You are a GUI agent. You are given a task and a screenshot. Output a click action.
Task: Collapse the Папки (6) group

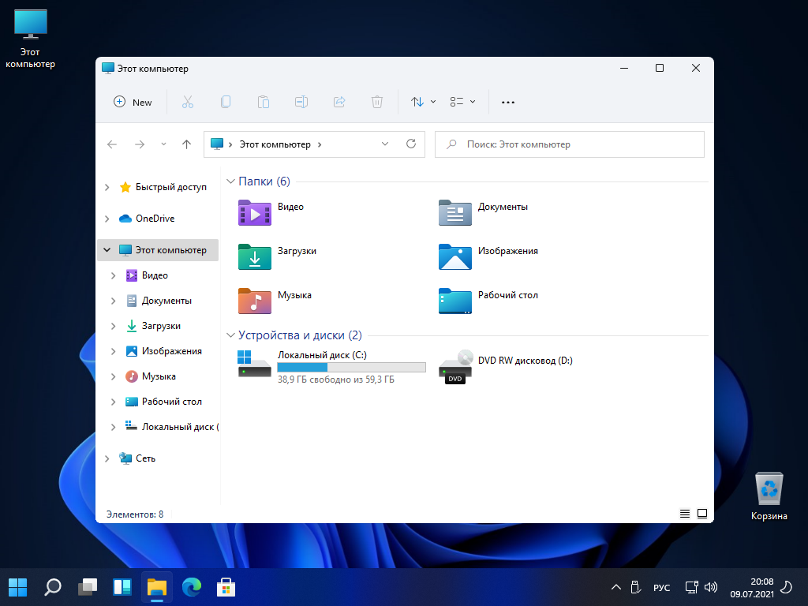tap(230, 181)
